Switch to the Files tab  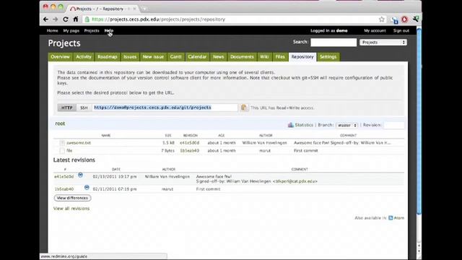pos(280,57)
